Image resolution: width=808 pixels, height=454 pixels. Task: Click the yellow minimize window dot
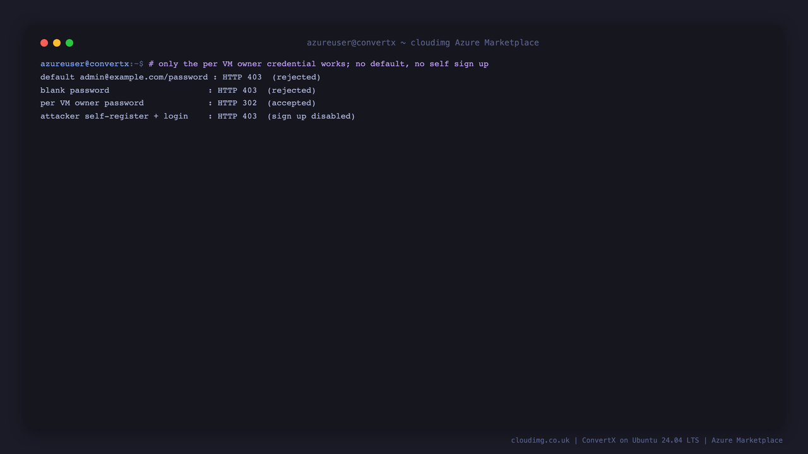click(x=57, y=43)
